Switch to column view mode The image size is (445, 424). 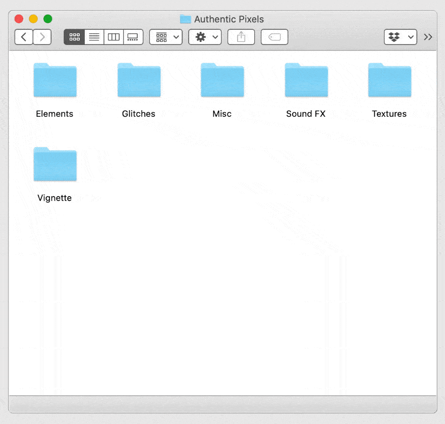click(x=114, y=37)
